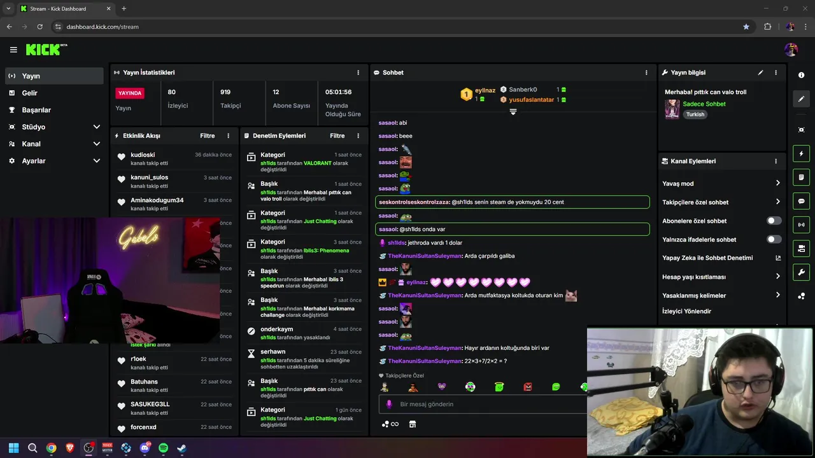The width and height of the screenshot is (815, 458).
Task: Click the chat bubble icon in right sidebar
Action: coord(801,201)
